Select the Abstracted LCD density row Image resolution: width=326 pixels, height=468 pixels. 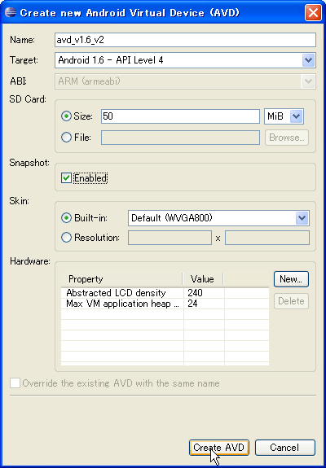[165, 293]
